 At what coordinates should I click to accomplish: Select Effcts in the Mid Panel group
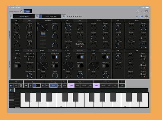pyautogui.click(x=103, y=86)
